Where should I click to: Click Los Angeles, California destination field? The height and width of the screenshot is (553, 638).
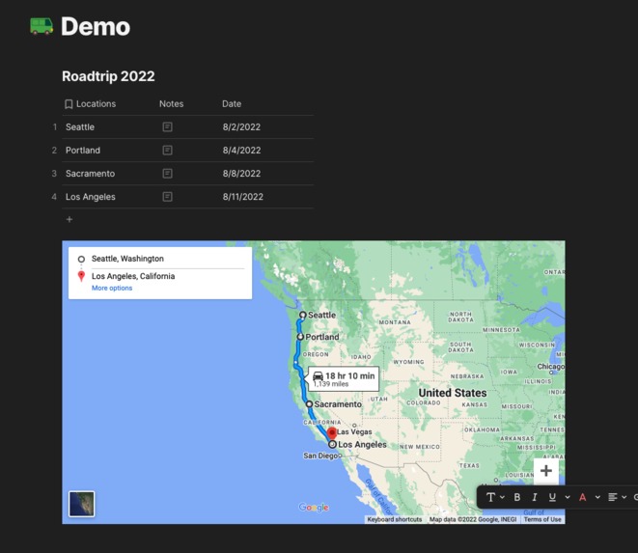[x=133, y=276]
